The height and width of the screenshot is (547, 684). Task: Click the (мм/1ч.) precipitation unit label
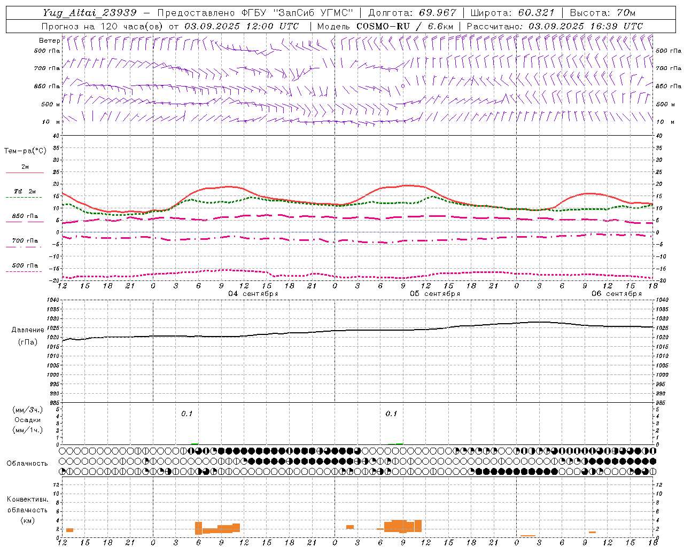click(x=28, y=431)
